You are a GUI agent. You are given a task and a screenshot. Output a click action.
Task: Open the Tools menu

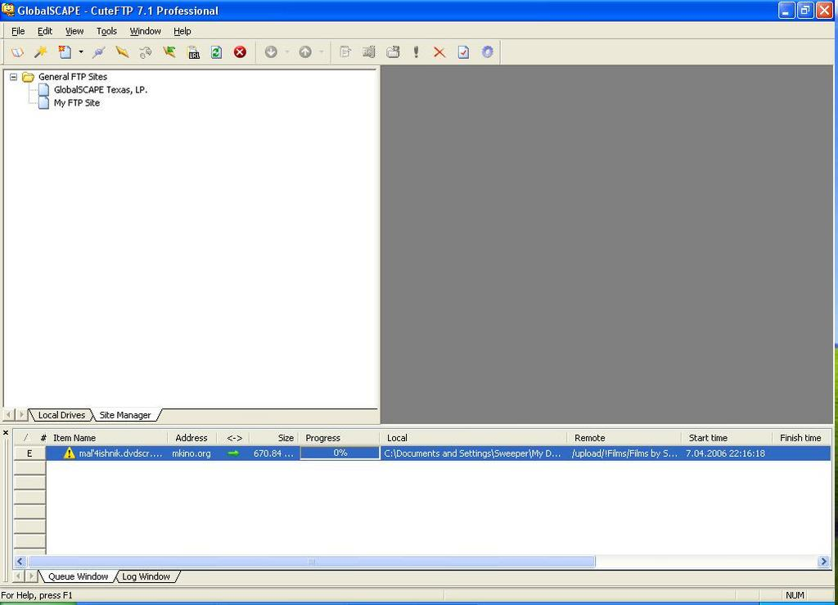coord(106,31)
